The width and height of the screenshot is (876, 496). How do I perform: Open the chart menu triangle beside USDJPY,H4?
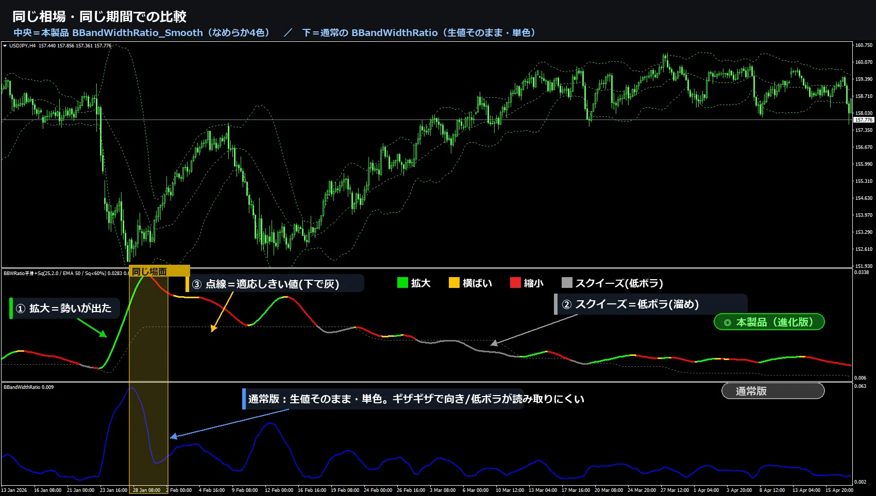click(5, 46)
